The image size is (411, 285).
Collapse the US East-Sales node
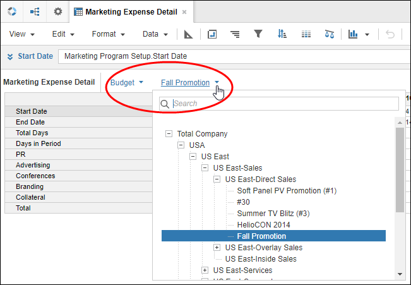click(205, 168)
